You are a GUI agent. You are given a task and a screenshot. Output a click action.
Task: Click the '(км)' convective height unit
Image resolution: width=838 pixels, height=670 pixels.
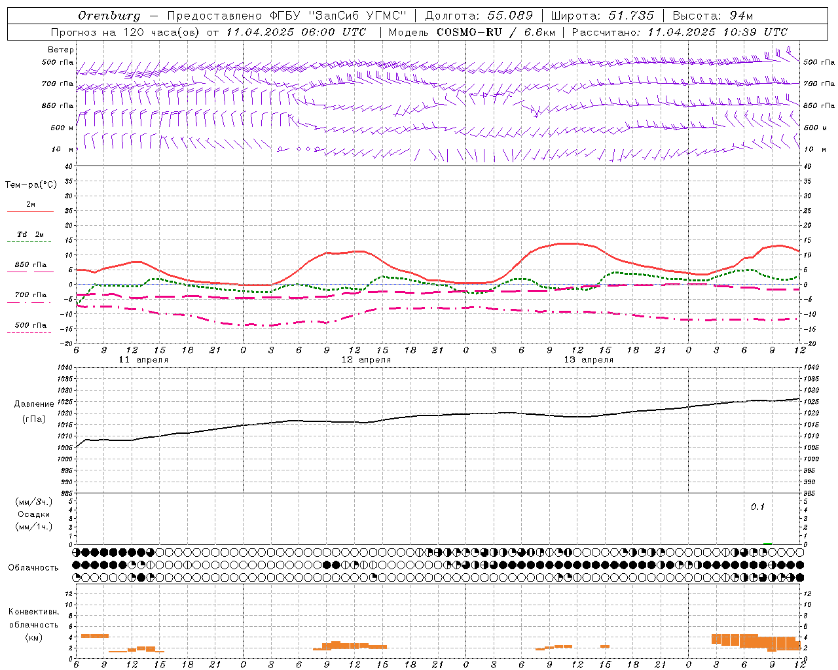(33, 637)
